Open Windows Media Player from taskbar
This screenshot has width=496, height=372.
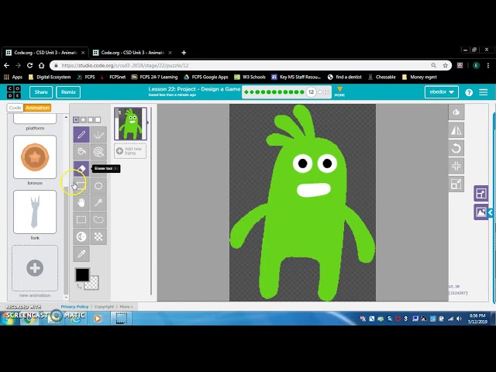click(98, 319)
